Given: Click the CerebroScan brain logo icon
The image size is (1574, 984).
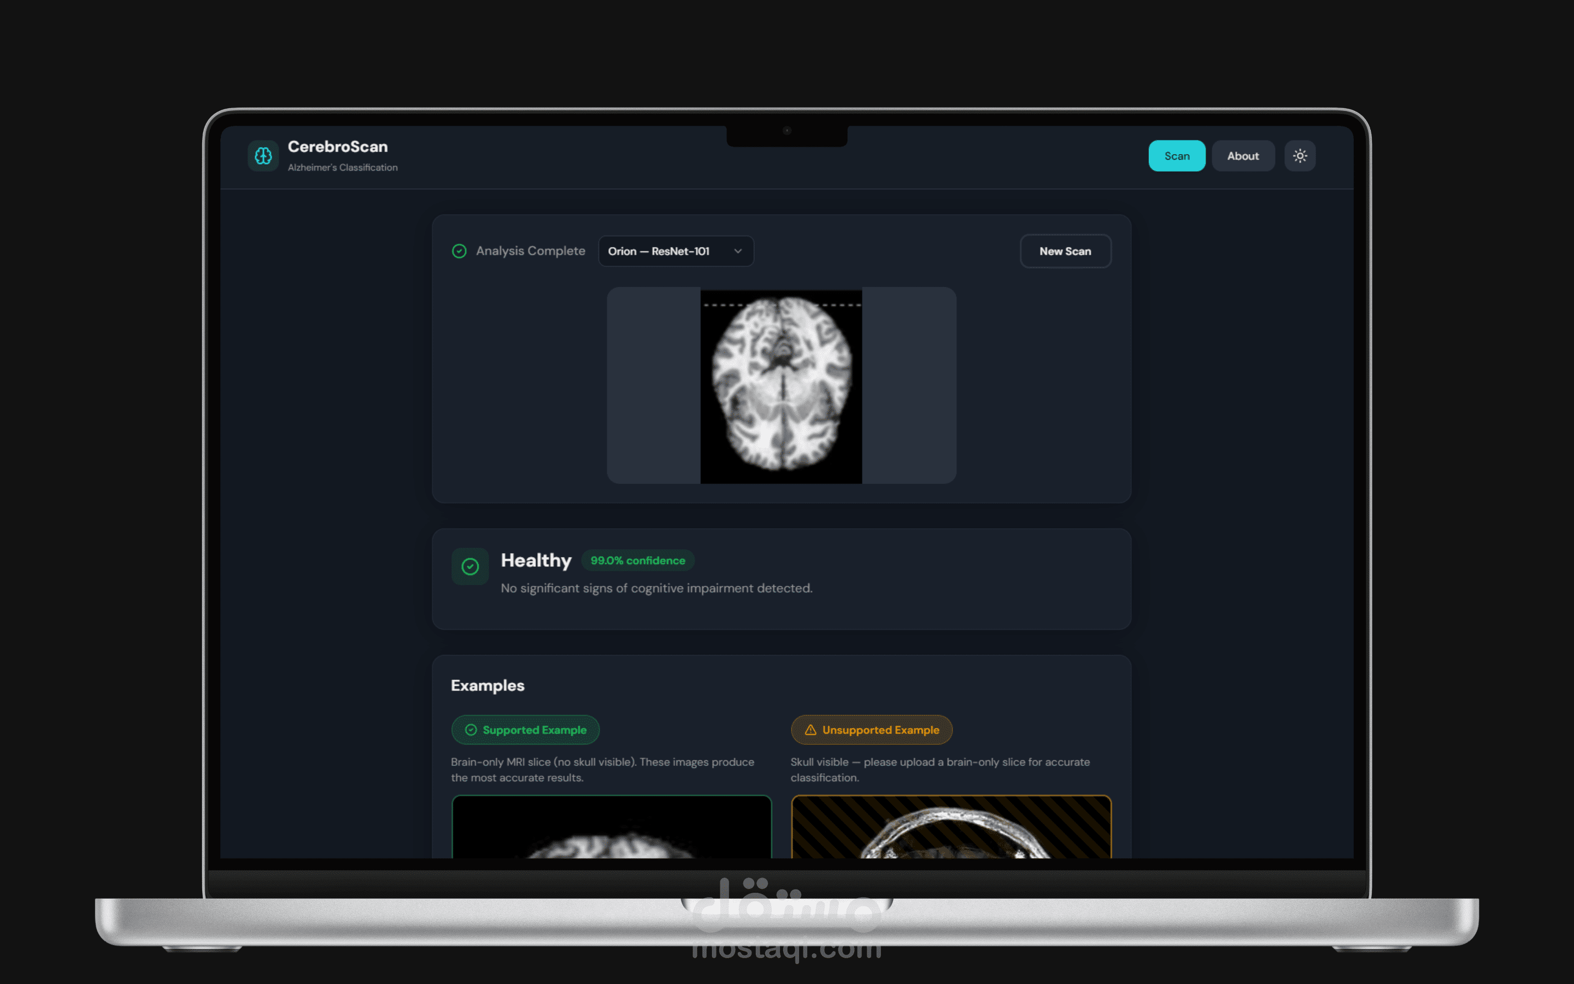Looking at the screenshot, I should coord(263,156).
